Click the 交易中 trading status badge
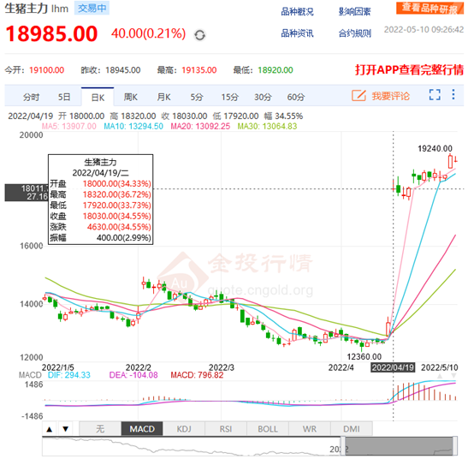Image resolution: width=474 pixels, height=459 pixels. [92, 9]
